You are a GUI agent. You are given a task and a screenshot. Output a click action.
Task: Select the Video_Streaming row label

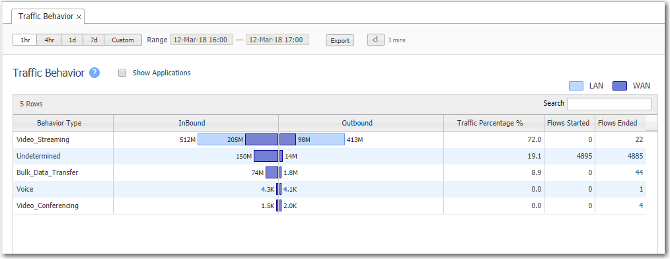pos(43,139)
